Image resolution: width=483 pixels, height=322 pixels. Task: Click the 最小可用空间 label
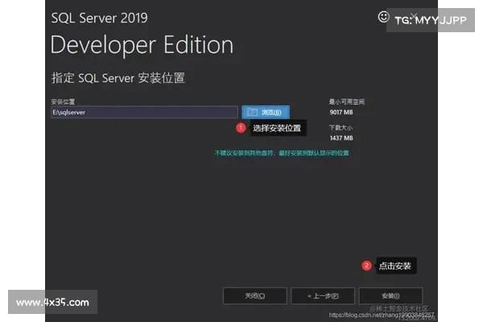tap(347, 101)
